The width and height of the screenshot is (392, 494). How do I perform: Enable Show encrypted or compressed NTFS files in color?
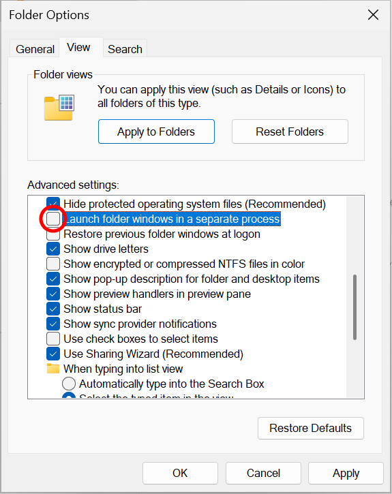tap(53, 264)
